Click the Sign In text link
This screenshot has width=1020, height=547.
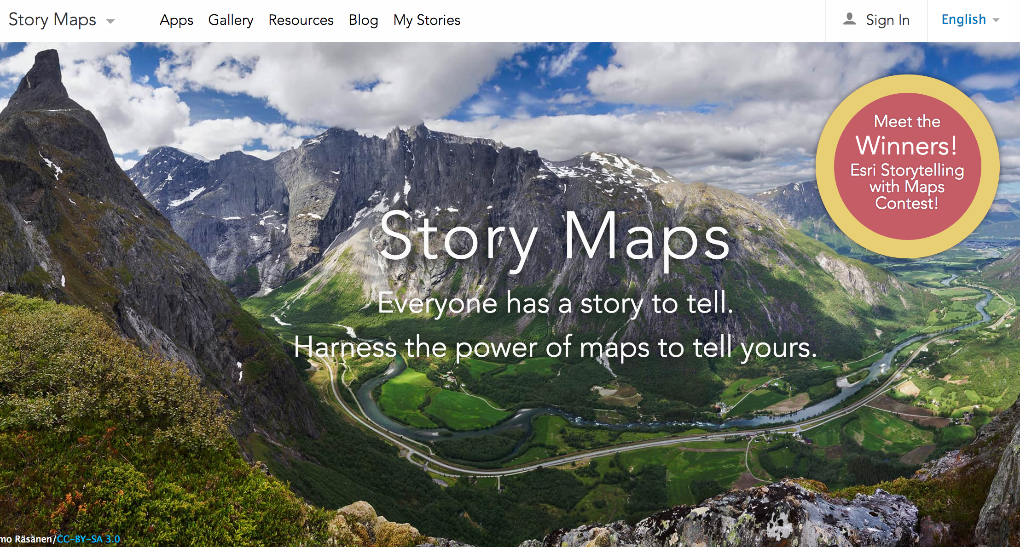click(887, 20)
